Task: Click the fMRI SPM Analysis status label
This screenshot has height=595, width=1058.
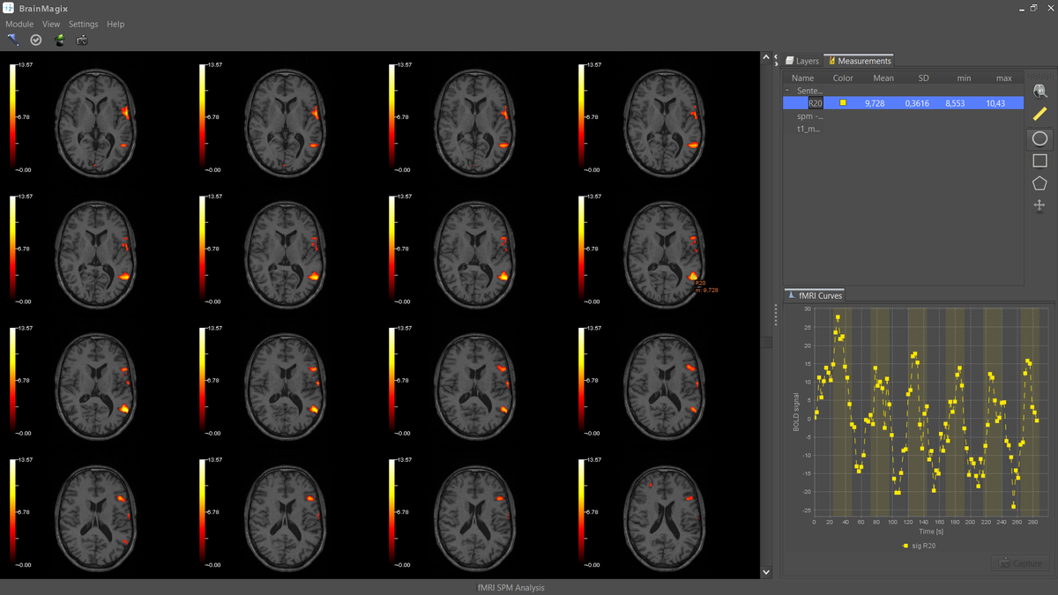Action: (x=510, y=588)
